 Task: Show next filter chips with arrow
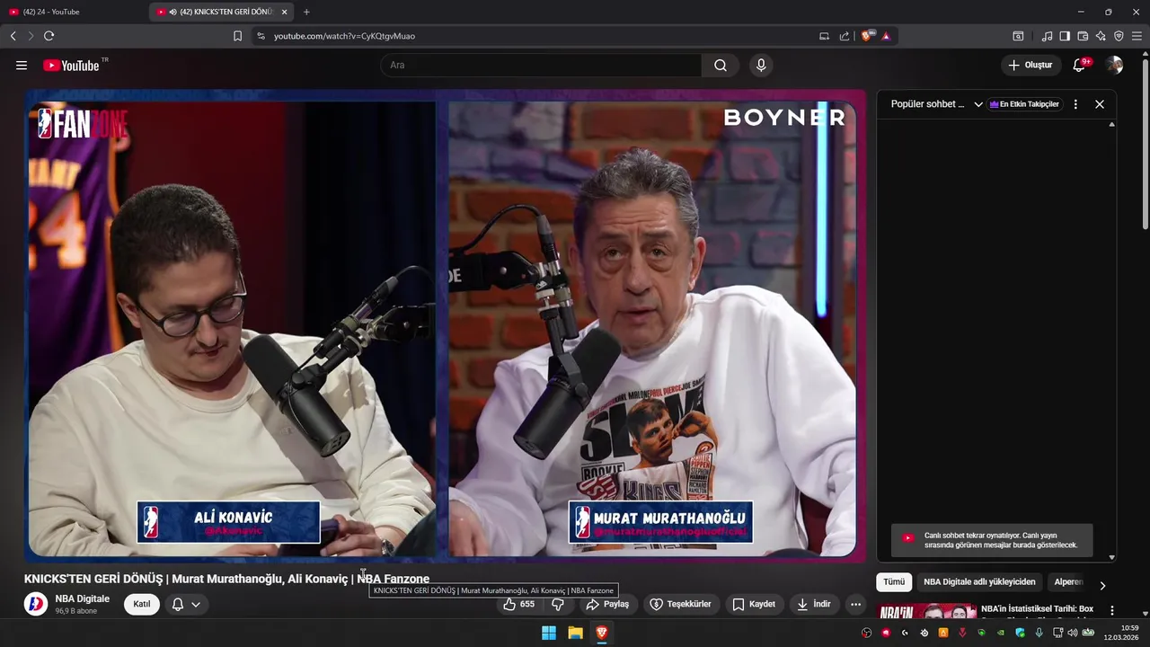click(1102, 585)
